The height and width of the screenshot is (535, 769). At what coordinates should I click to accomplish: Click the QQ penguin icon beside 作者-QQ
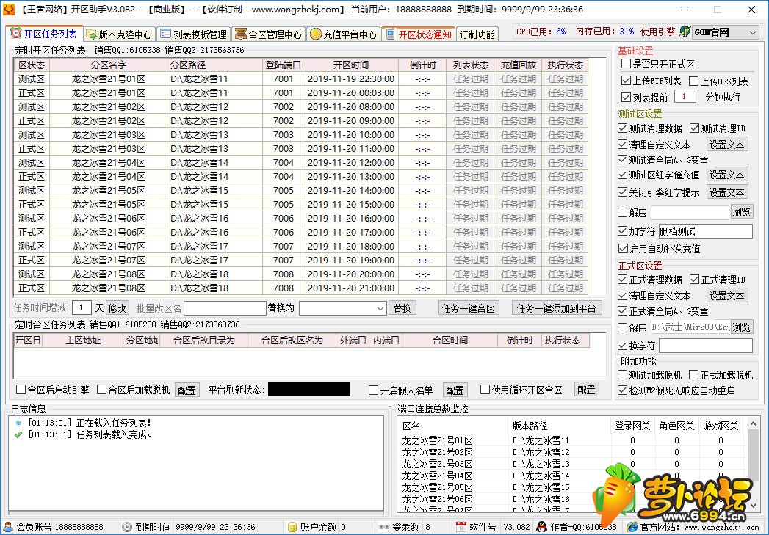pyautogui.click(x=542, y=527)
